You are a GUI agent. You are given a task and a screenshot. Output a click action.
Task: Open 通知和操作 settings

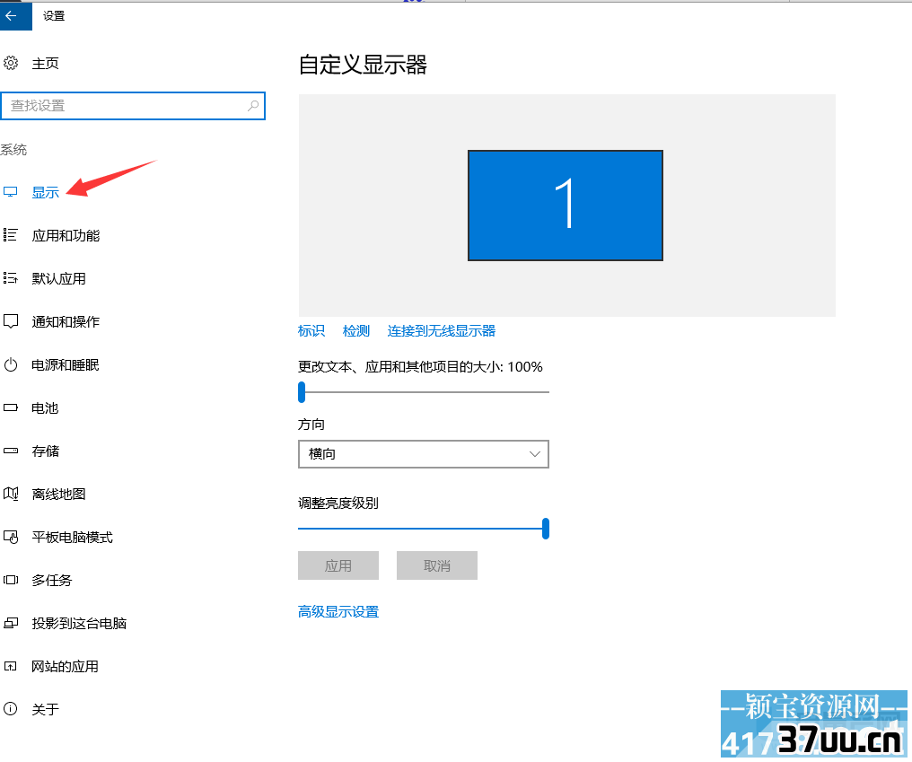click(x=66, y=321)
